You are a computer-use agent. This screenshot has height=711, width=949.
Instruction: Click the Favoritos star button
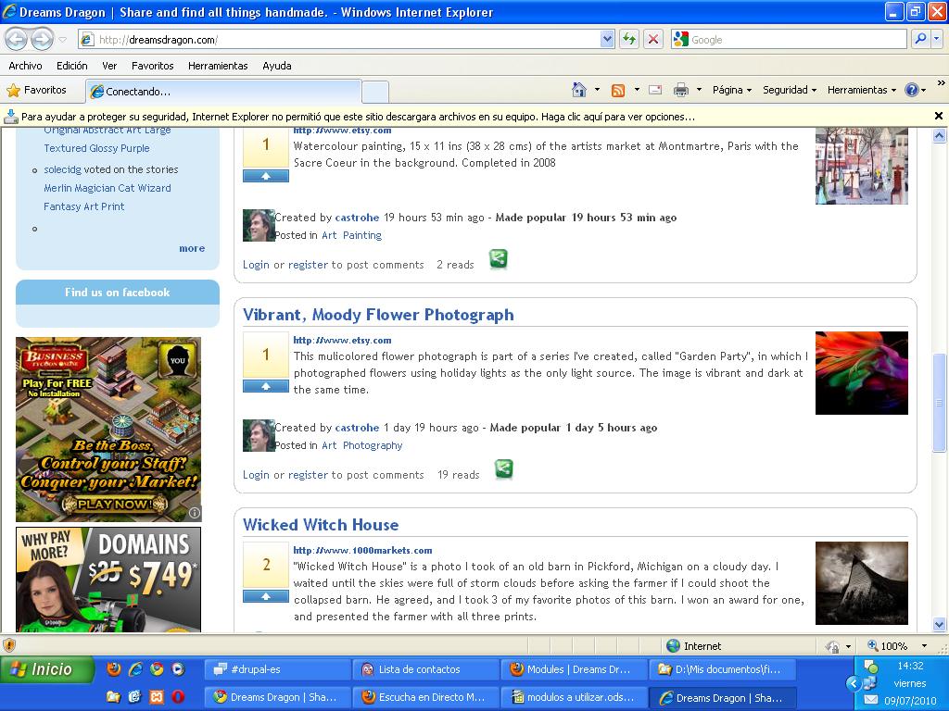(x=37, y=90)
